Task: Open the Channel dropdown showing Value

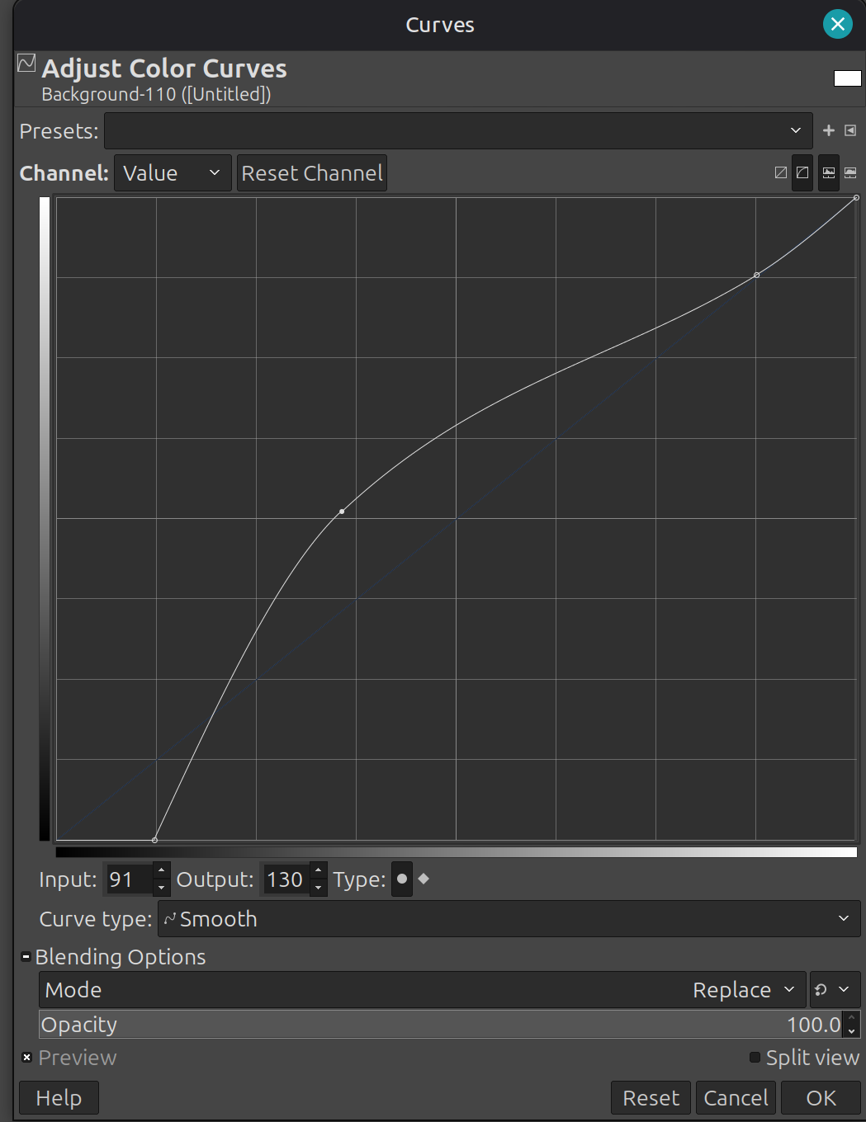Action: [x=172, y=173]
